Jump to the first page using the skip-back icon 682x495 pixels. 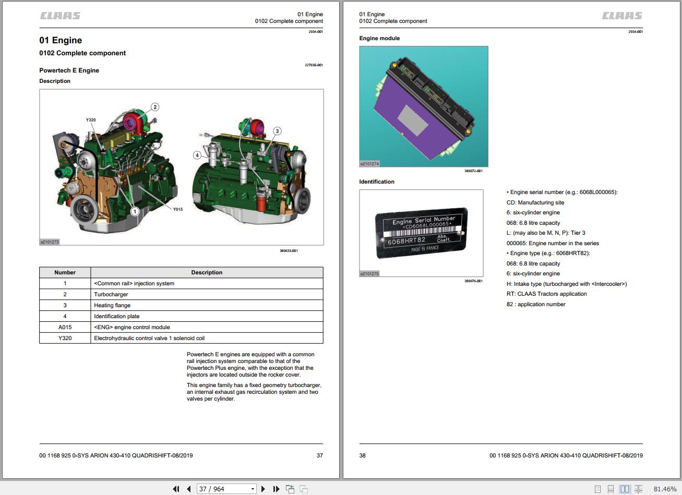click(x=176, y=489)
